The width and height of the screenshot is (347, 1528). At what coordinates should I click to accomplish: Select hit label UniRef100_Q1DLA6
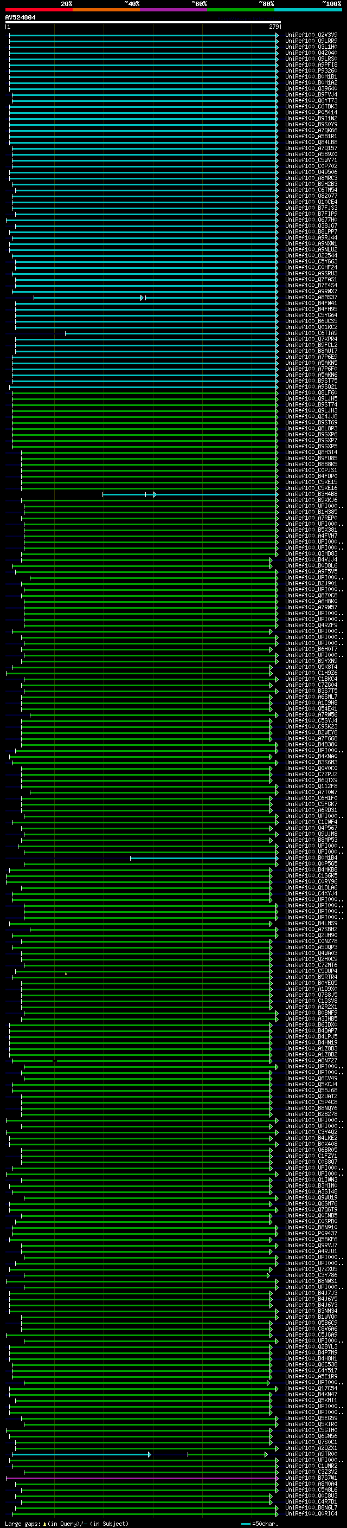pyautogui.click(x=311, y=888)
